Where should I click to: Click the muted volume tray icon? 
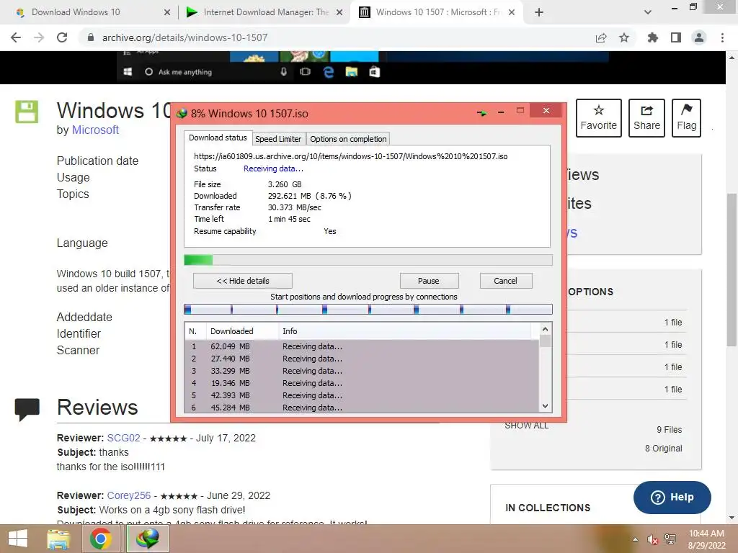[x=652, y=539]
